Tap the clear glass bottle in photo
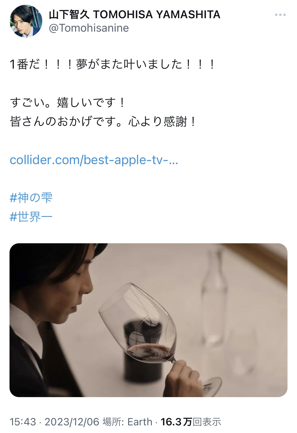This screenshot has height=433, width=297. pos(214,298)
